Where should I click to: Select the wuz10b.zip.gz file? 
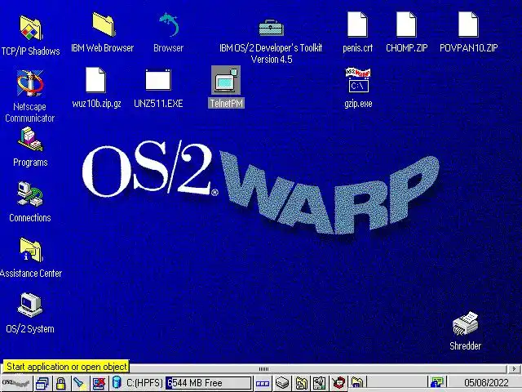96,80
